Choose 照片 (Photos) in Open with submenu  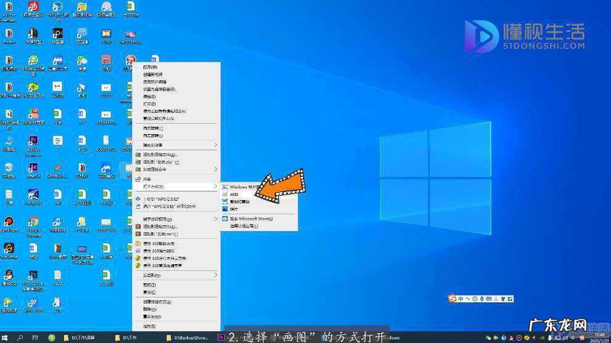click(x=235, y=209)
